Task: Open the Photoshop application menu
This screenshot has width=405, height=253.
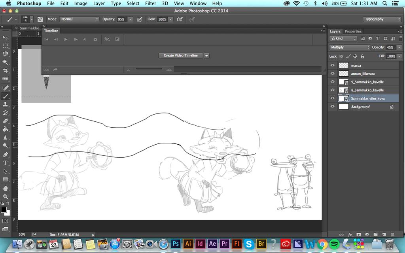Action: (x=29, y=3)
